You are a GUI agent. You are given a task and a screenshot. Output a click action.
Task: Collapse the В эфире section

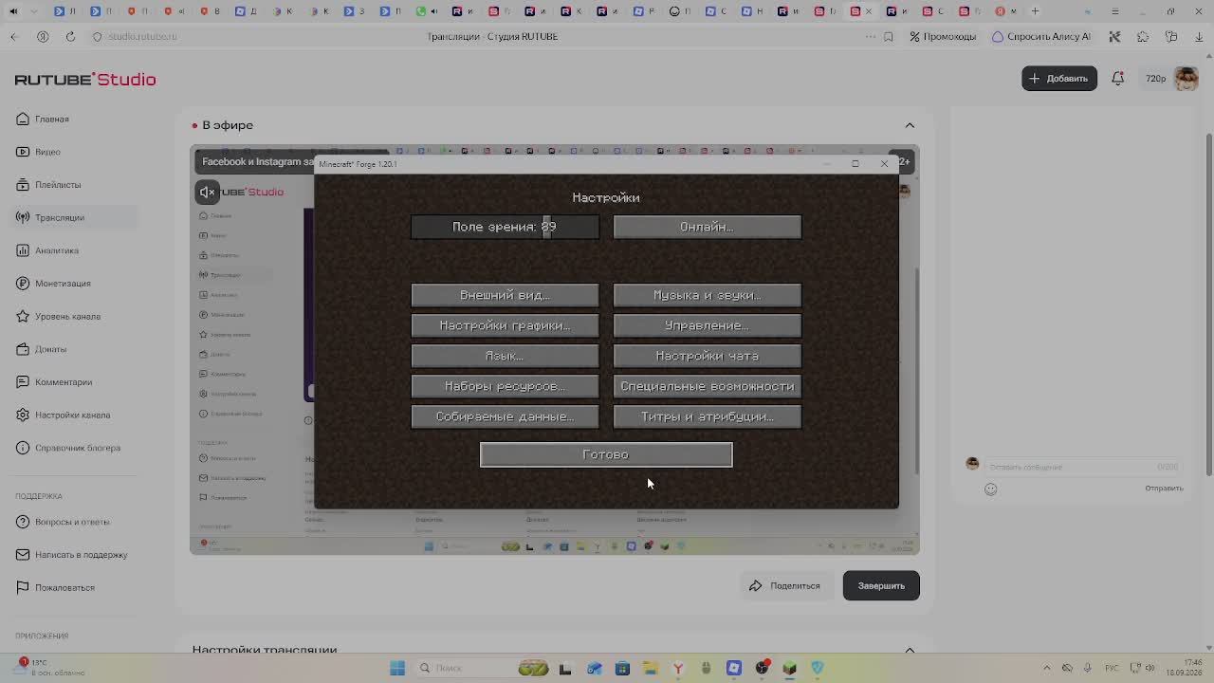click(910, 125)
